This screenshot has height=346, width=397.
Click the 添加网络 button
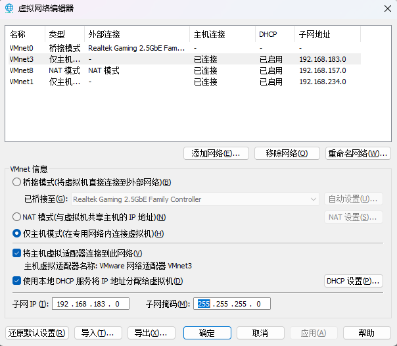pos(216,153)
